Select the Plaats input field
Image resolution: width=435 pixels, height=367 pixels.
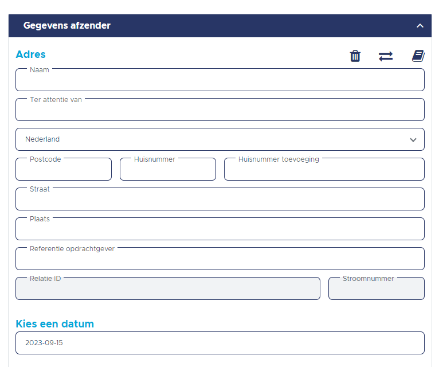[220, 229]
